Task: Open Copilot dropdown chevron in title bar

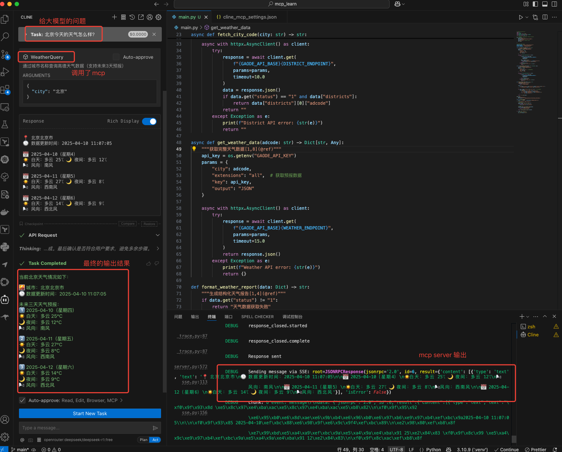Action: (x=403, y=4)
